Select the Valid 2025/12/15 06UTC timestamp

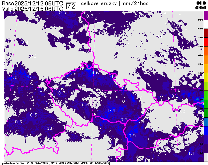(33, 9)
